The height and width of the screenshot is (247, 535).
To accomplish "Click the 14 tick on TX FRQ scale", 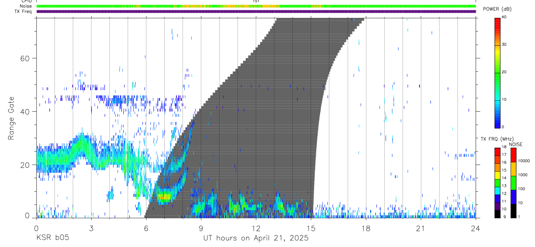I will click(x=505, y=179).
